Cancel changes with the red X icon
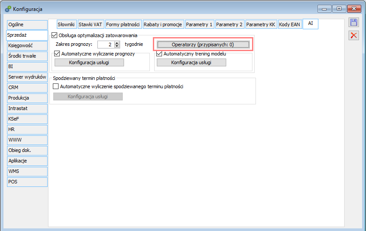 (x=354, y=35)
